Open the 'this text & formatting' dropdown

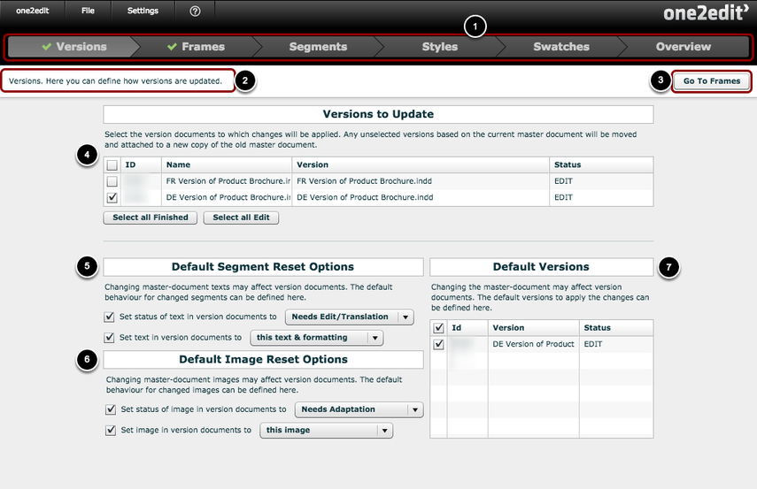point(317,338)
